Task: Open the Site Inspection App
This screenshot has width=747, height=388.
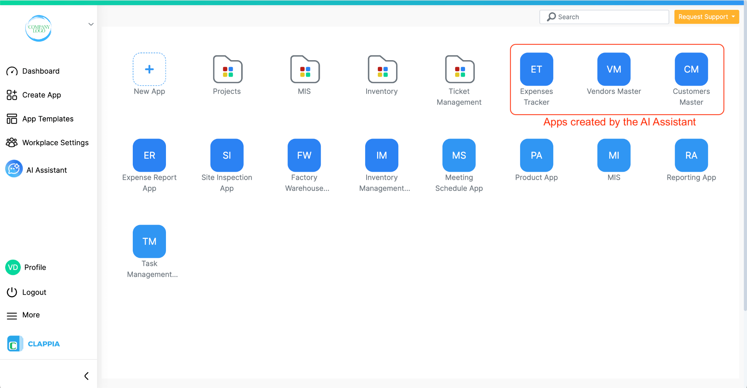Action: click(227, 155)
